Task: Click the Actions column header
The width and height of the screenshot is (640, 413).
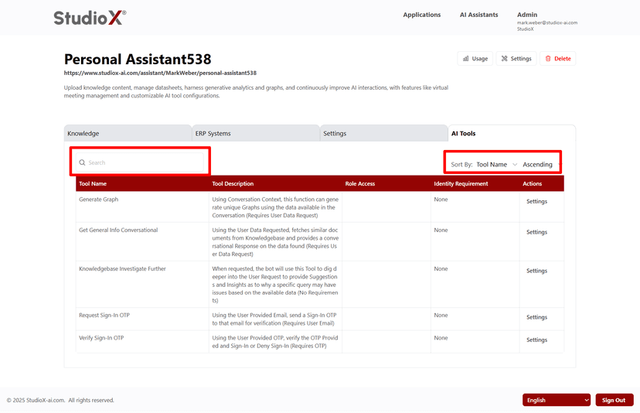Action: tap(532, 184)
